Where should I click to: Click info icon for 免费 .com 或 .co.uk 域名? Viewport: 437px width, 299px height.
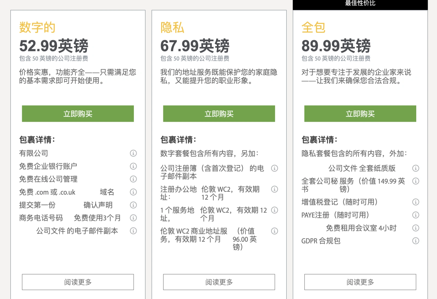(x=133, y=192)
